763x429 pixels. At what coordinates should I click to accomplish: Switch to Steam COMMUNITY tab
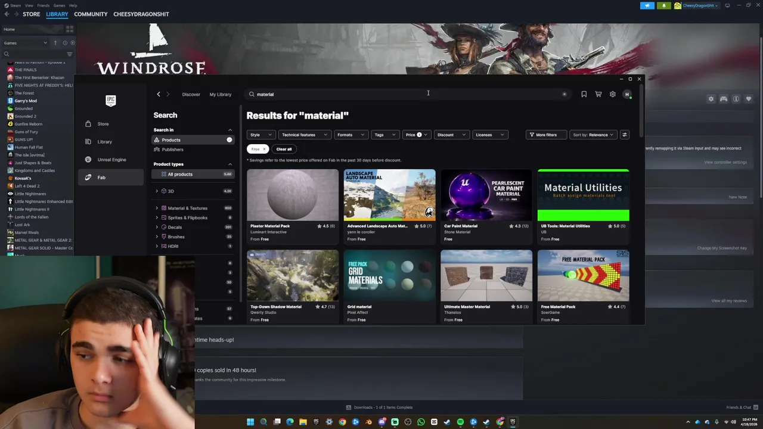tap(91, 14)
